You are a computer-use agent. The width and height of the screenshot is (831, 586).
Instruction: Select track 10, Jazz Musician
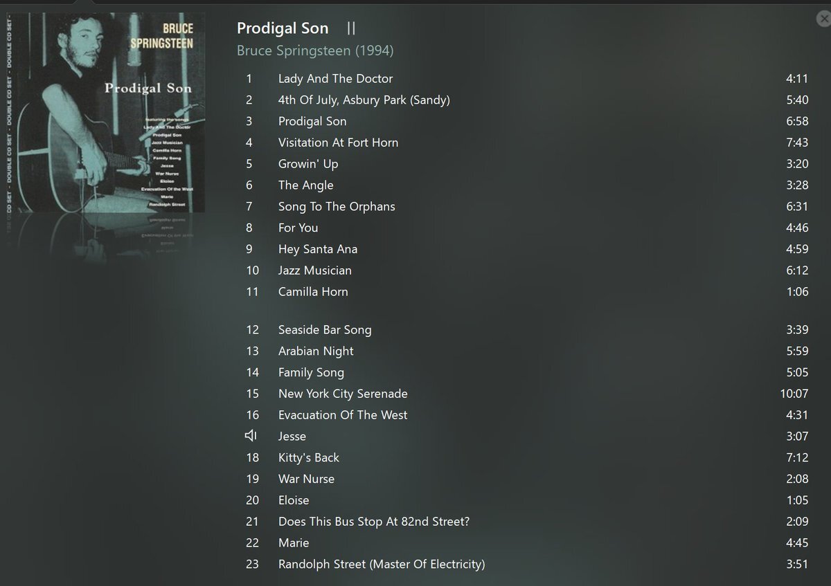(527, 271)
